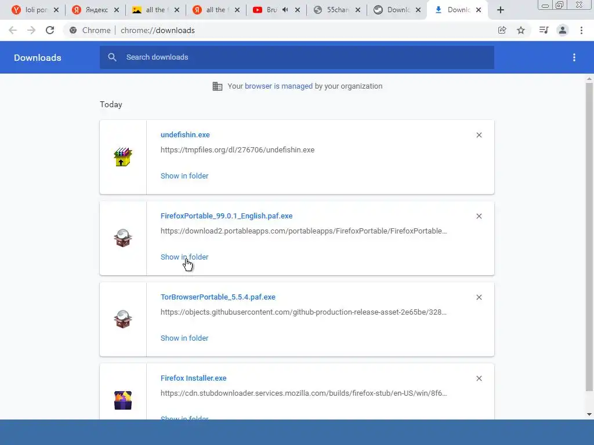Screen dimensions: 594x445
Task: Go back using the browser back arrow
Action: pyautogui.click(x=13, y=30)
